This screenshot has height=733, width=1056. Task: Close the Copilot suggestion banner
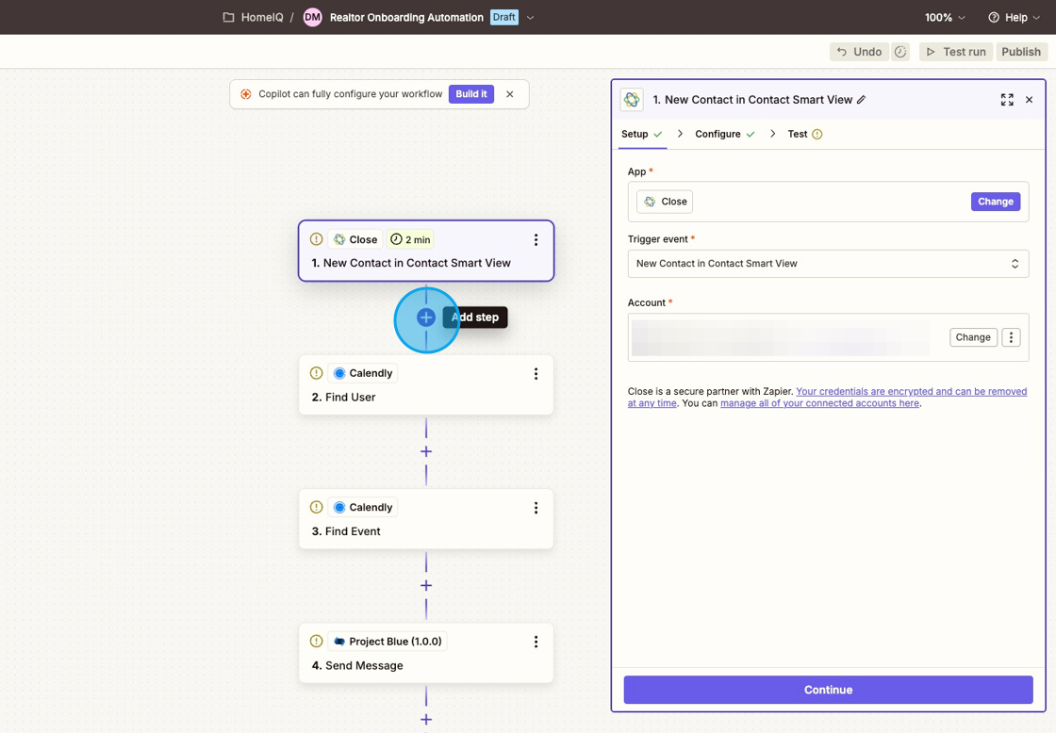click(510, 94)
